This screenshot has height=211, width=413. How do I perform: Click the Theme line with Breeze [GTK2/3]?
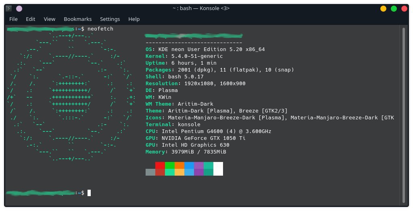click(x=217, y=111)
